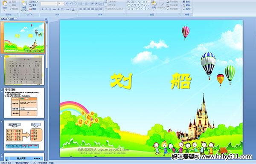
Task: Select the oval shape in shapes gallery
Action: 146,2
